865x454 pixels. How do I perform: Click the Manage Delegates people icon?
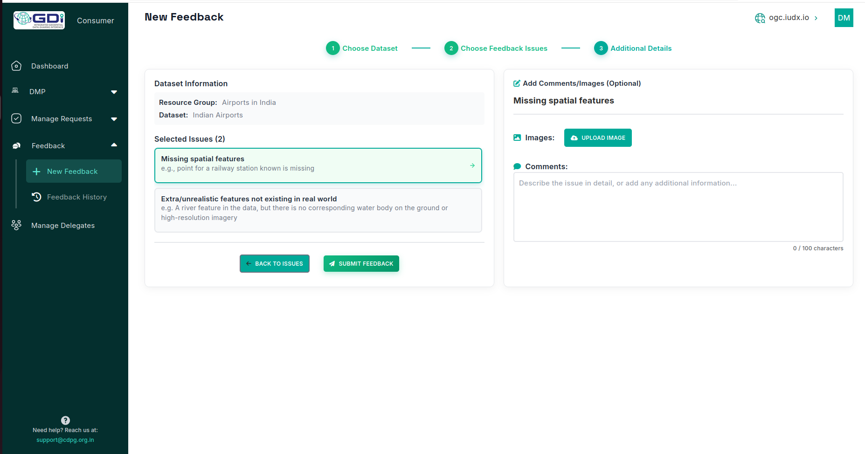(16, 226)
